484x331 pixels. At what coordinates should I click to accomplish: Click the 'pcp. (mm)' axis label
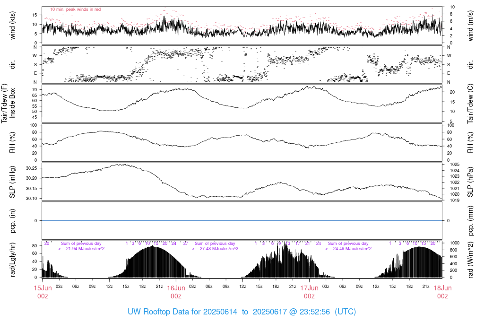[470, 221]
